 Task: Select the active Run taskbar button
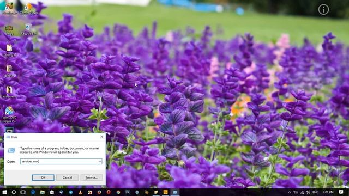coord(175,192)
